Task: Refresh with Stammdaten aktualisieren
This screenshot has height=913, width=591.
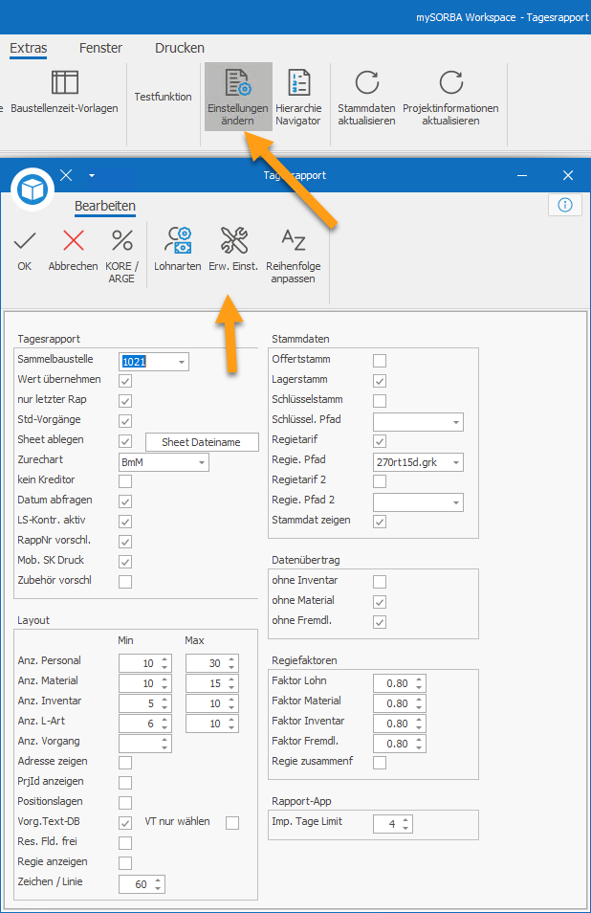Action: (366, 97)
